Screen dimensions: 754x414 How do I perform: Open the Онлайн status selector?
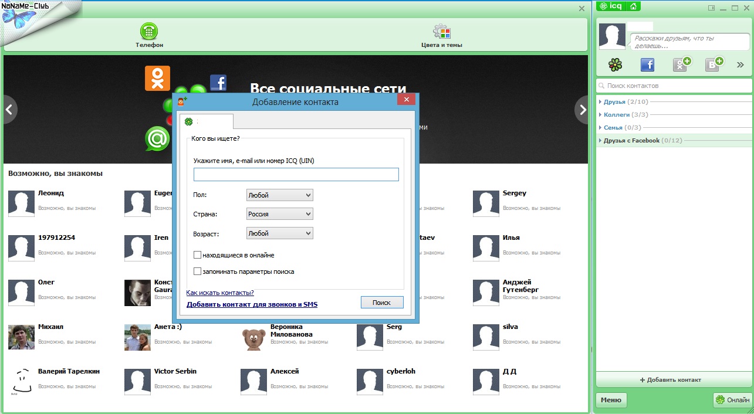(732, 400)
